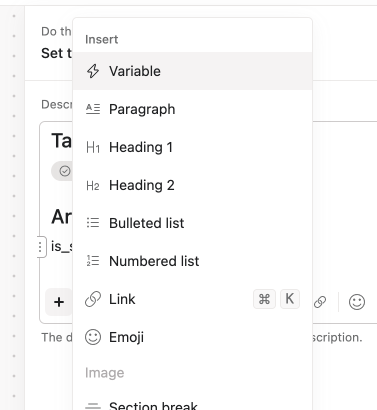Select Section break under the Image group

(153, 405)
